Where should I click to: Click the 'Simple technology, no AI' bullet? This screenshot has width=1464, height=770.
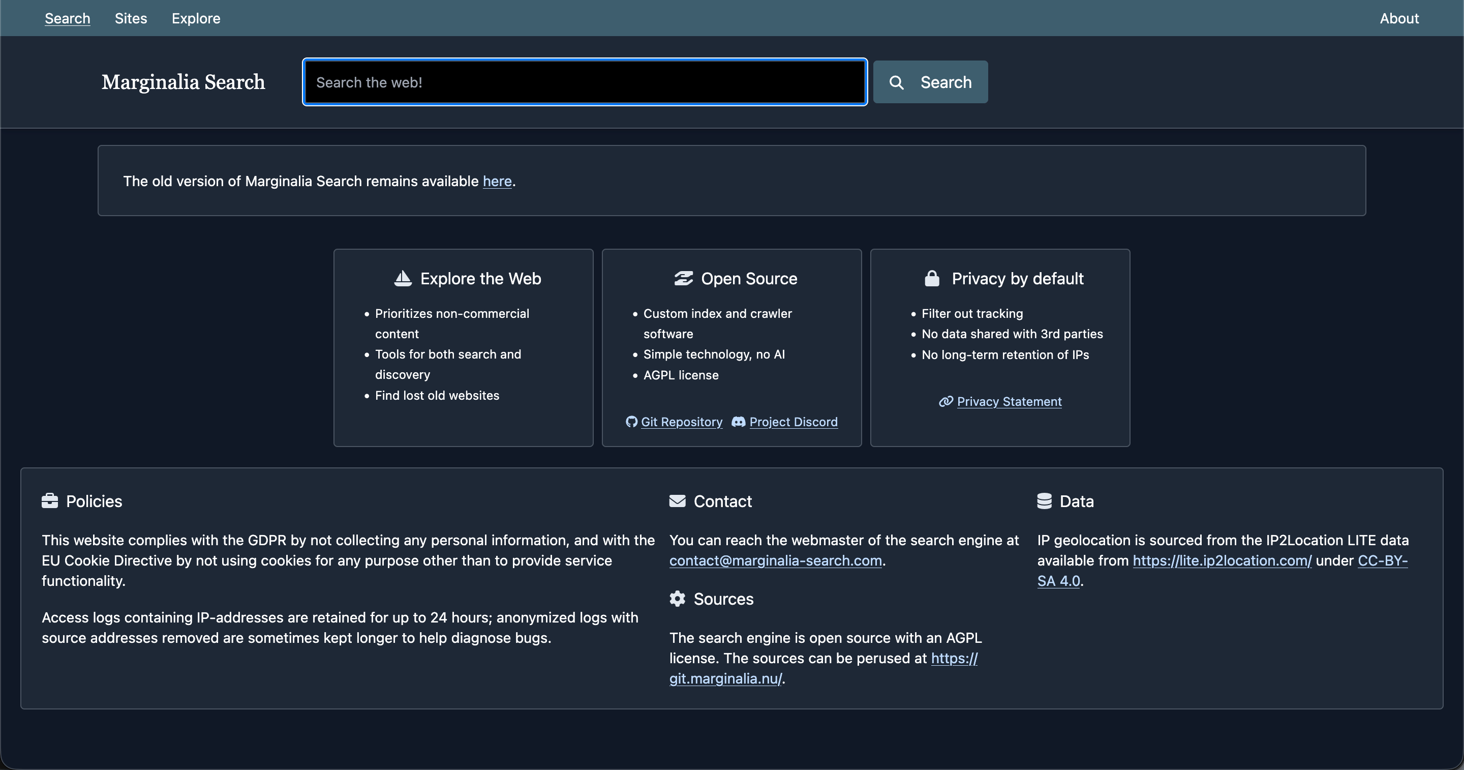pyautogui.click(x=714, y=354)
